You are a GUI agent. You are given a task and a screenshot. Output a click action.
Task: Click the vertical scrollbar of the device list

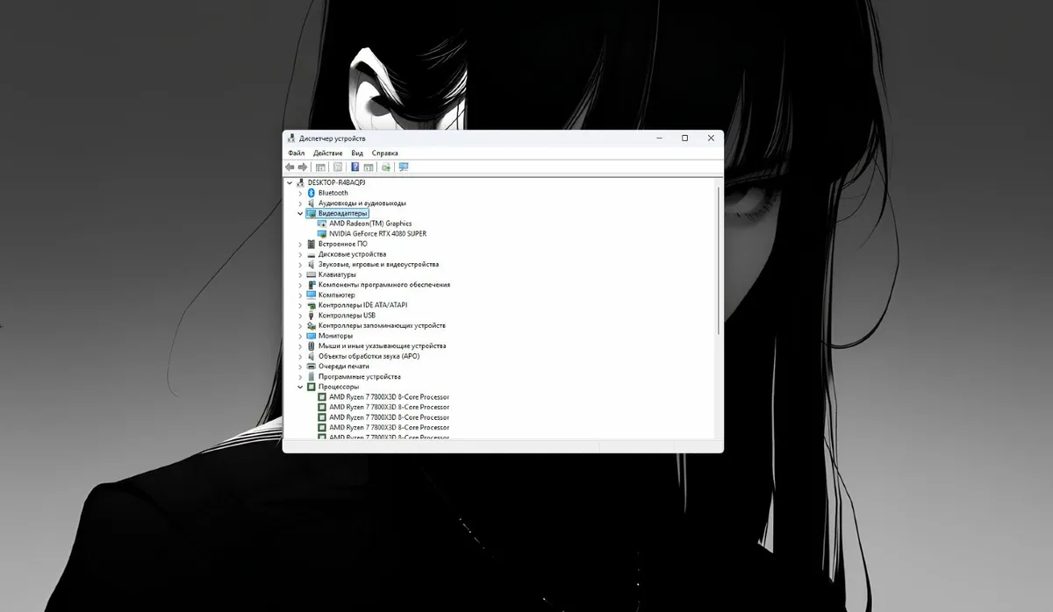click(x=718, y=263)
